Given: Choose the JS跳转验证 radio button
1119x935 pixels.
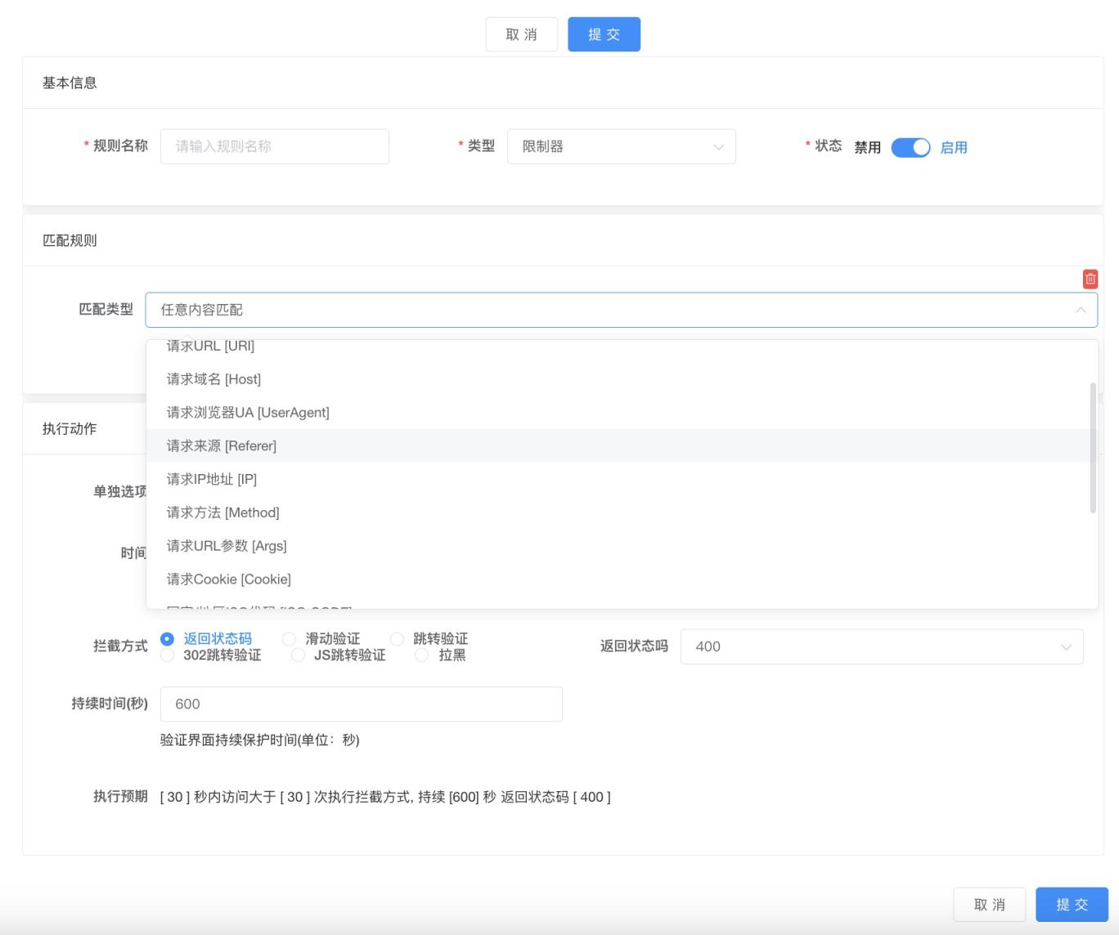Looking at the screenshot, I should tap(298, 655).
